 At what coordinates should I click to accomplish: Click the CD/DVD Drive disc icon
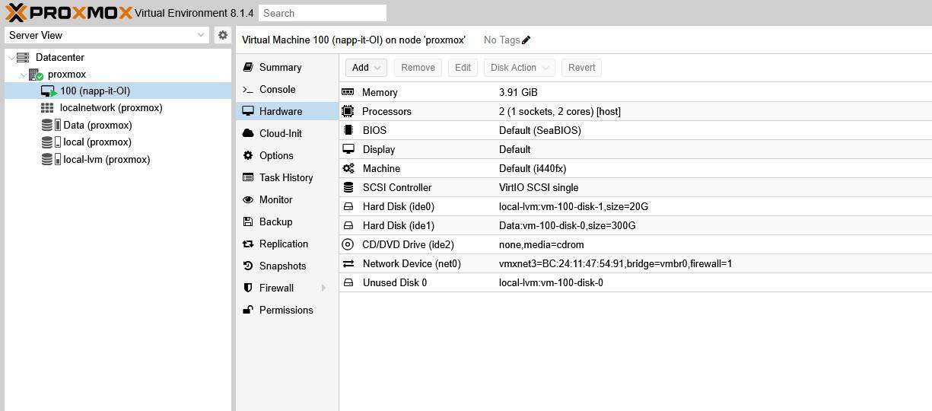348,244
